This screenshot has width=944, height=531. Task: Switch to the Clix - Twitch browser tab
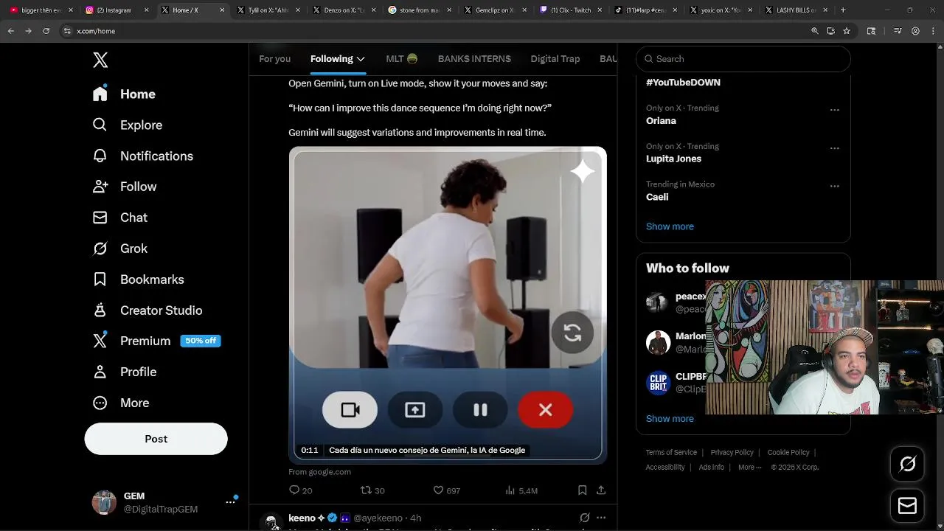[x=572, y=10]
